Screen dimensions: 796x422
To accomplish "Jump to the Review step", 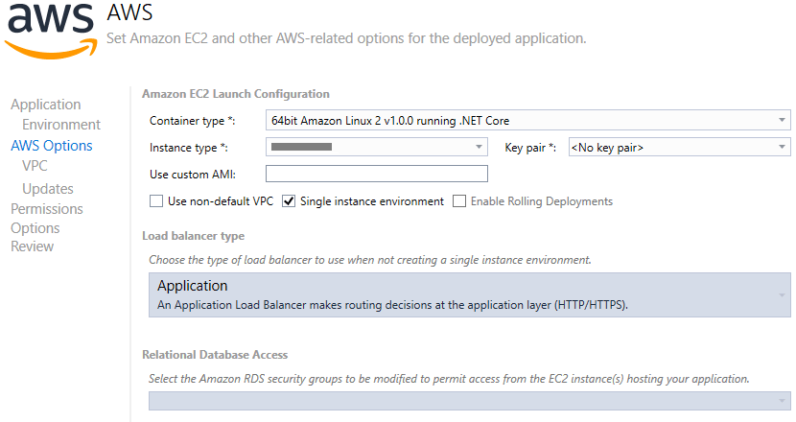I will click(x=33, y=246).
